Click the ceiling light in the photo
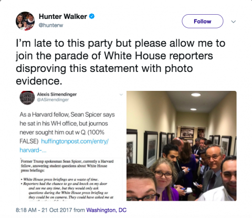The image size is (252, 218). (x=196, y=95)
